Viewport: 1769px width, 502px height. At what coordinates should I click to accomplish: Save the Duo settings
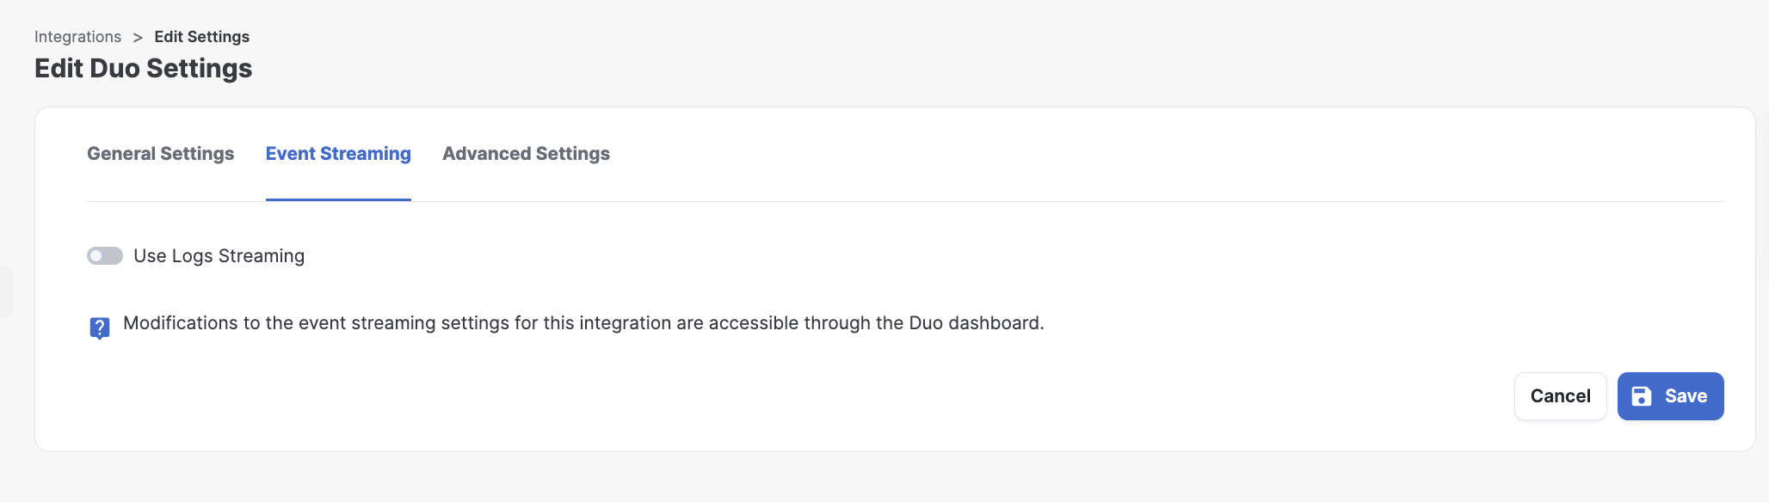[x=1670, y=396]
